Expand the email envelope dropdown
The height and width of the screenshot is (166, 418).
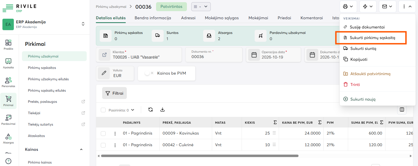coord(387,7)
